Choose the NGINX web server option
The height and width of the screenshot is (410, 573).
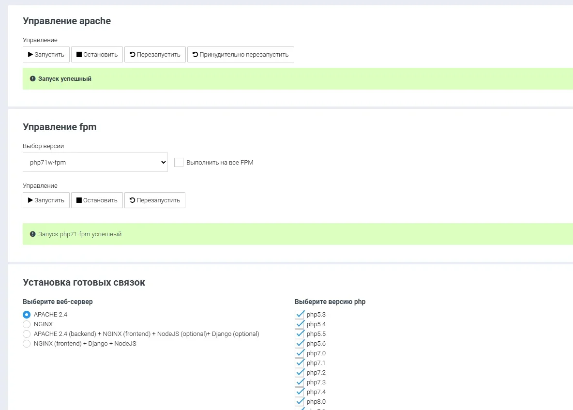click(27, 324)
